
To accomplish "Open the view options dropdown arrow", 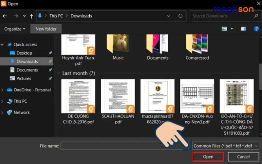I will coord(232,29).
